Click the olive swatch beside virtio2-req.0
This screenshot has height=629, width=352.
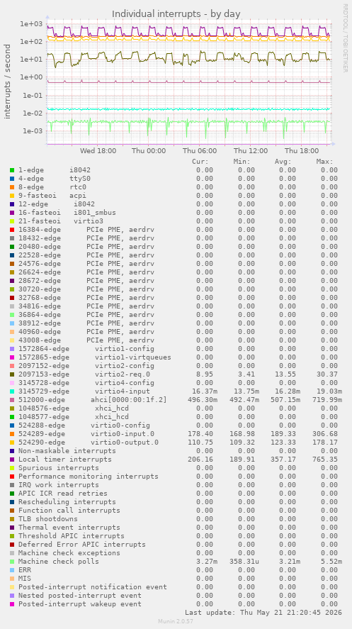(x=12, y=374)
